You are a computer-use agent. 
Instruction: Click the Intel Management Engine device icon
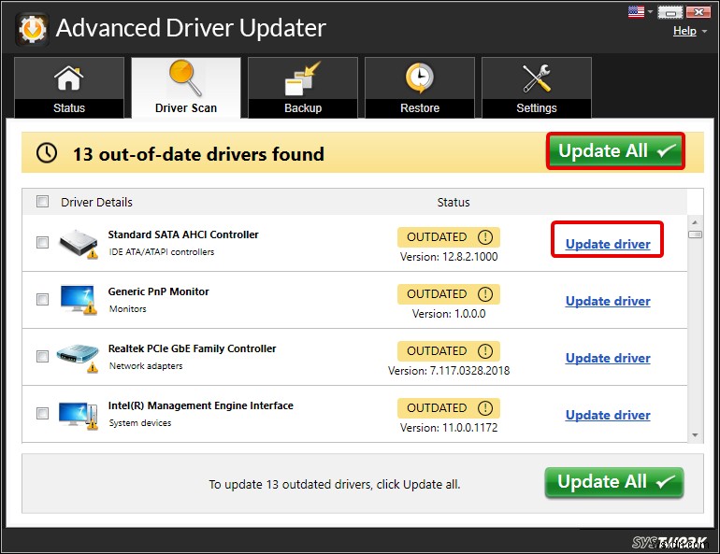point(78,415)
